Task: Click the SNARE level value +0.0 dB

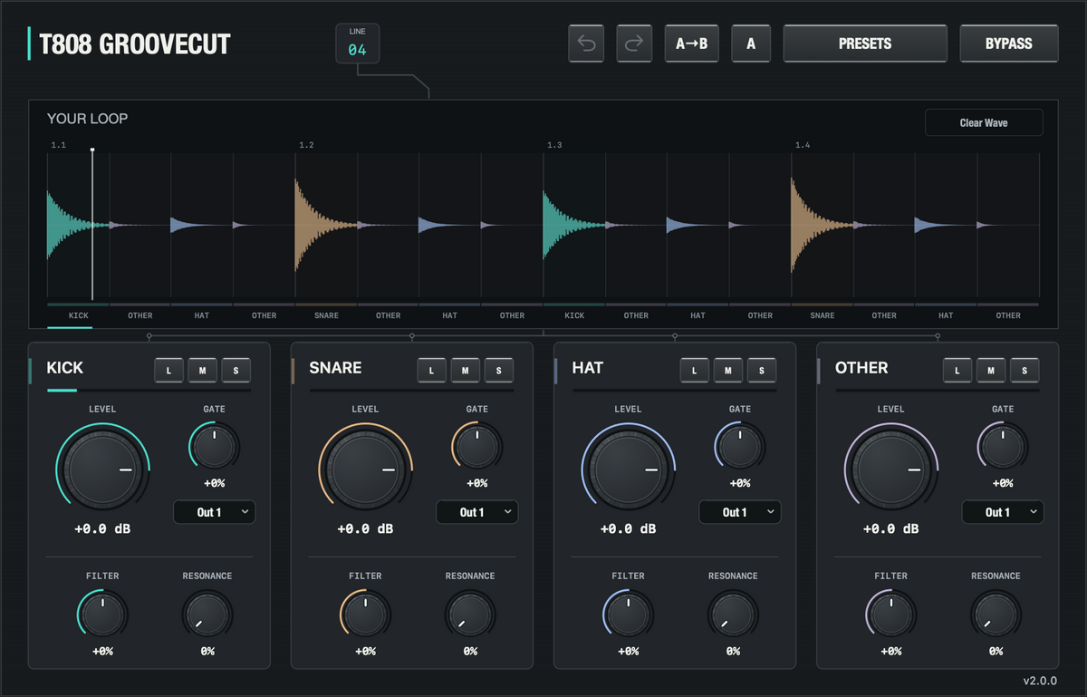Action: (365, 528)
